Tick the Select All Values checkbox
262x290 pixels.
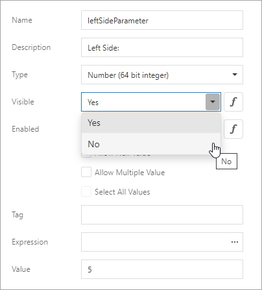[86, 191]
